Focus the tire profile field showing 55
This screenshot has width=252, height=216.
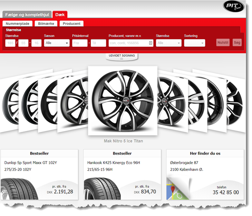click(x=23, y=43)
